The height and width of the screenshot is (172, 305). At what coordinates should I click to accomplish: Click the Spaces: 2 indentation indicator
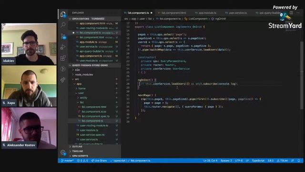(226, 161)
